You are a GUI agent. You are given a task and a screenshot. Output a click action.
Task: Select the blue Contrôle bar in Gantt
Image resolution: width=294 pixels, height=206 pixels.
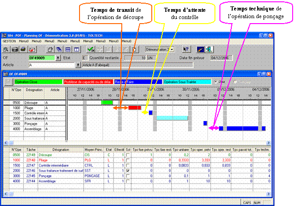click(x=150, y=113)
